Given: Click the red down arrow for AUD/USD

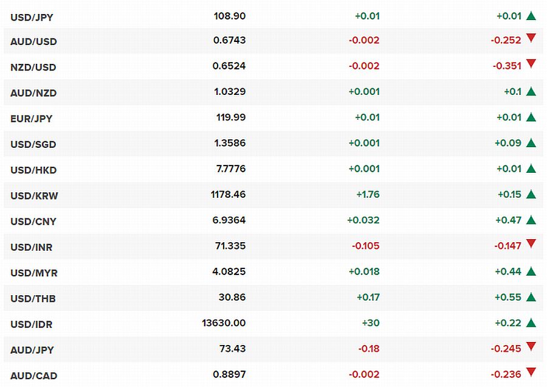Looking at the screenshot, I should tap(531, 38).
